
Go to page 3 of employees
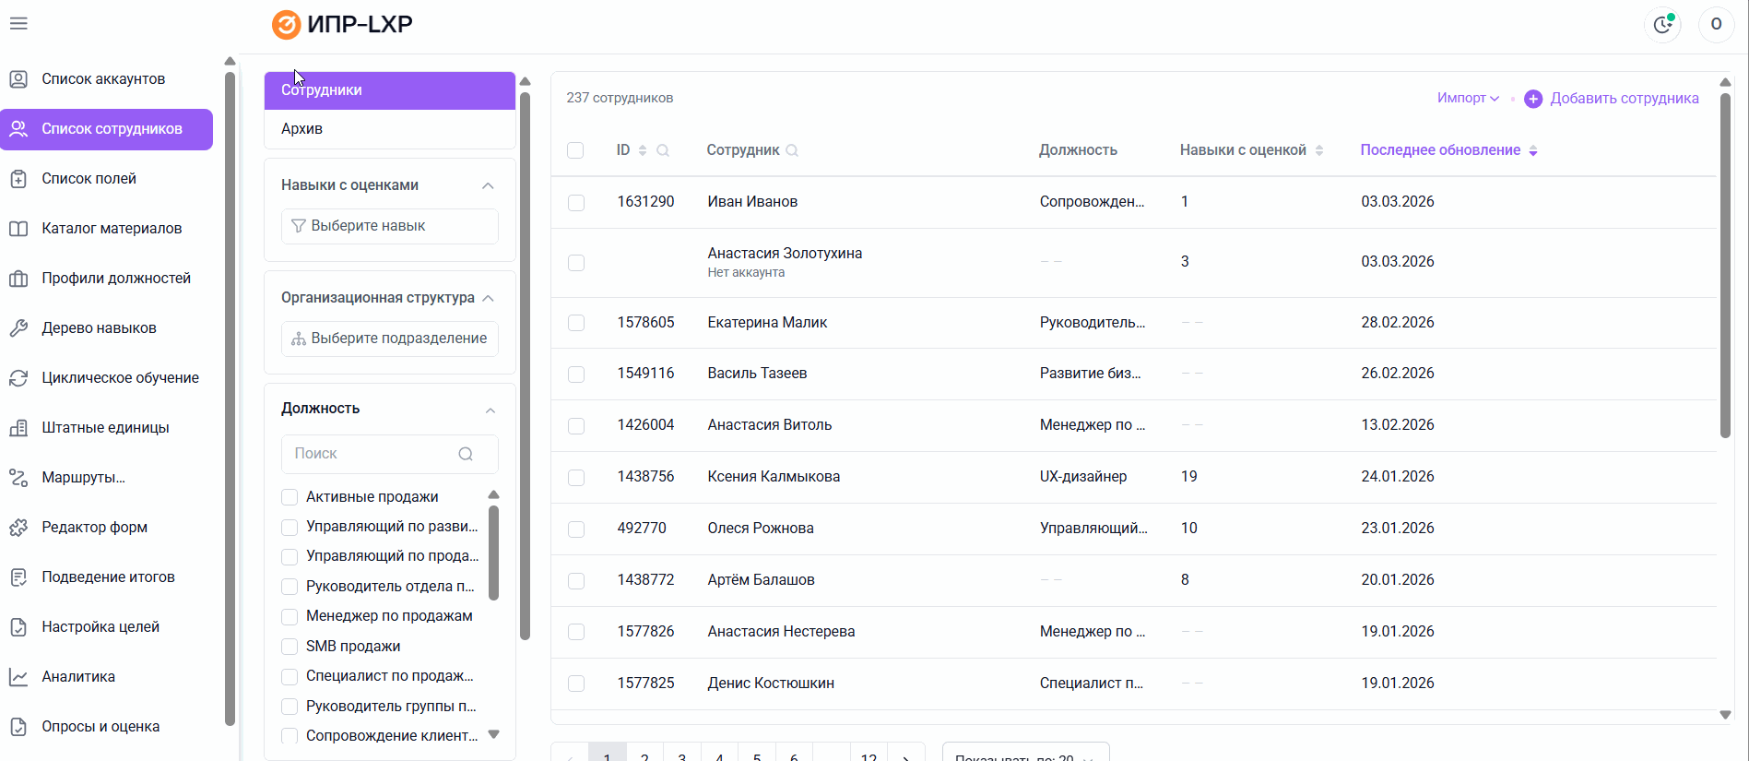[682, 755]
